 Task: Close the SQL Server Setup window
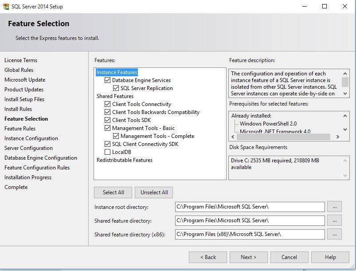click(x=344, y=6)
